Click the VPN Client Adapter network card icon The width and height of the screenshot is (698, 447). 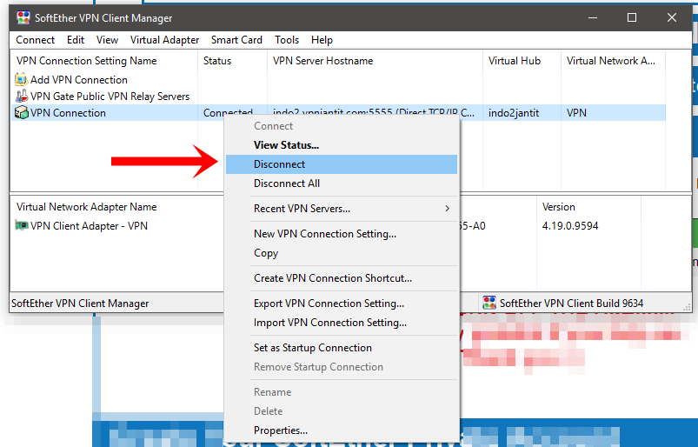pos(22,225)
